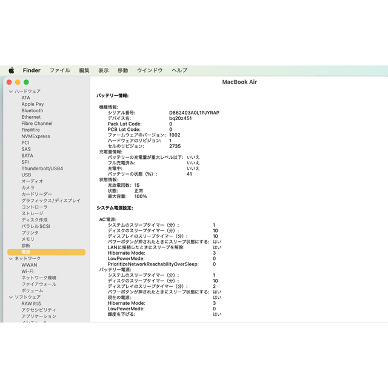Select NVMExpress in the sidebar
This screenshot has height=388, width=388.
[x=36, y=136]
